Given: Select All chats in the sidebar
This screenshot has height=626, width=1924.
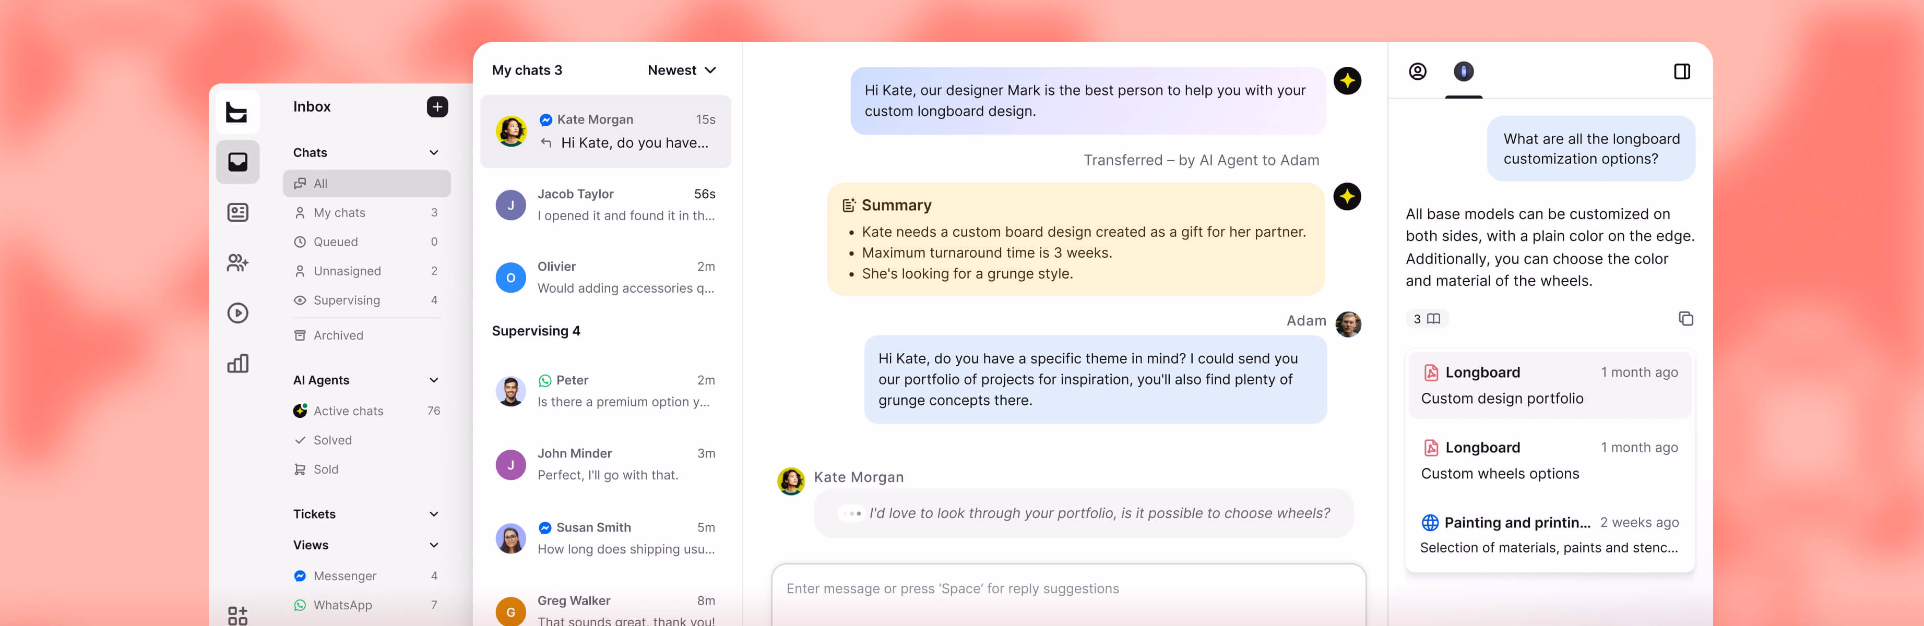Looking at the screenshot, I should [x=366, y=184].
